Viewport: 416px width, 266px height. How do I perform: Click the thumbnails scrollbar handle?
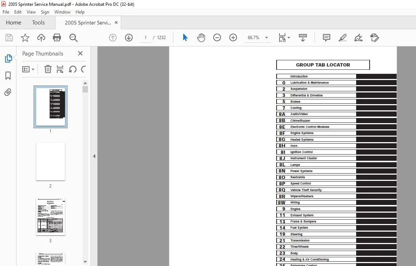pos(85,89)
